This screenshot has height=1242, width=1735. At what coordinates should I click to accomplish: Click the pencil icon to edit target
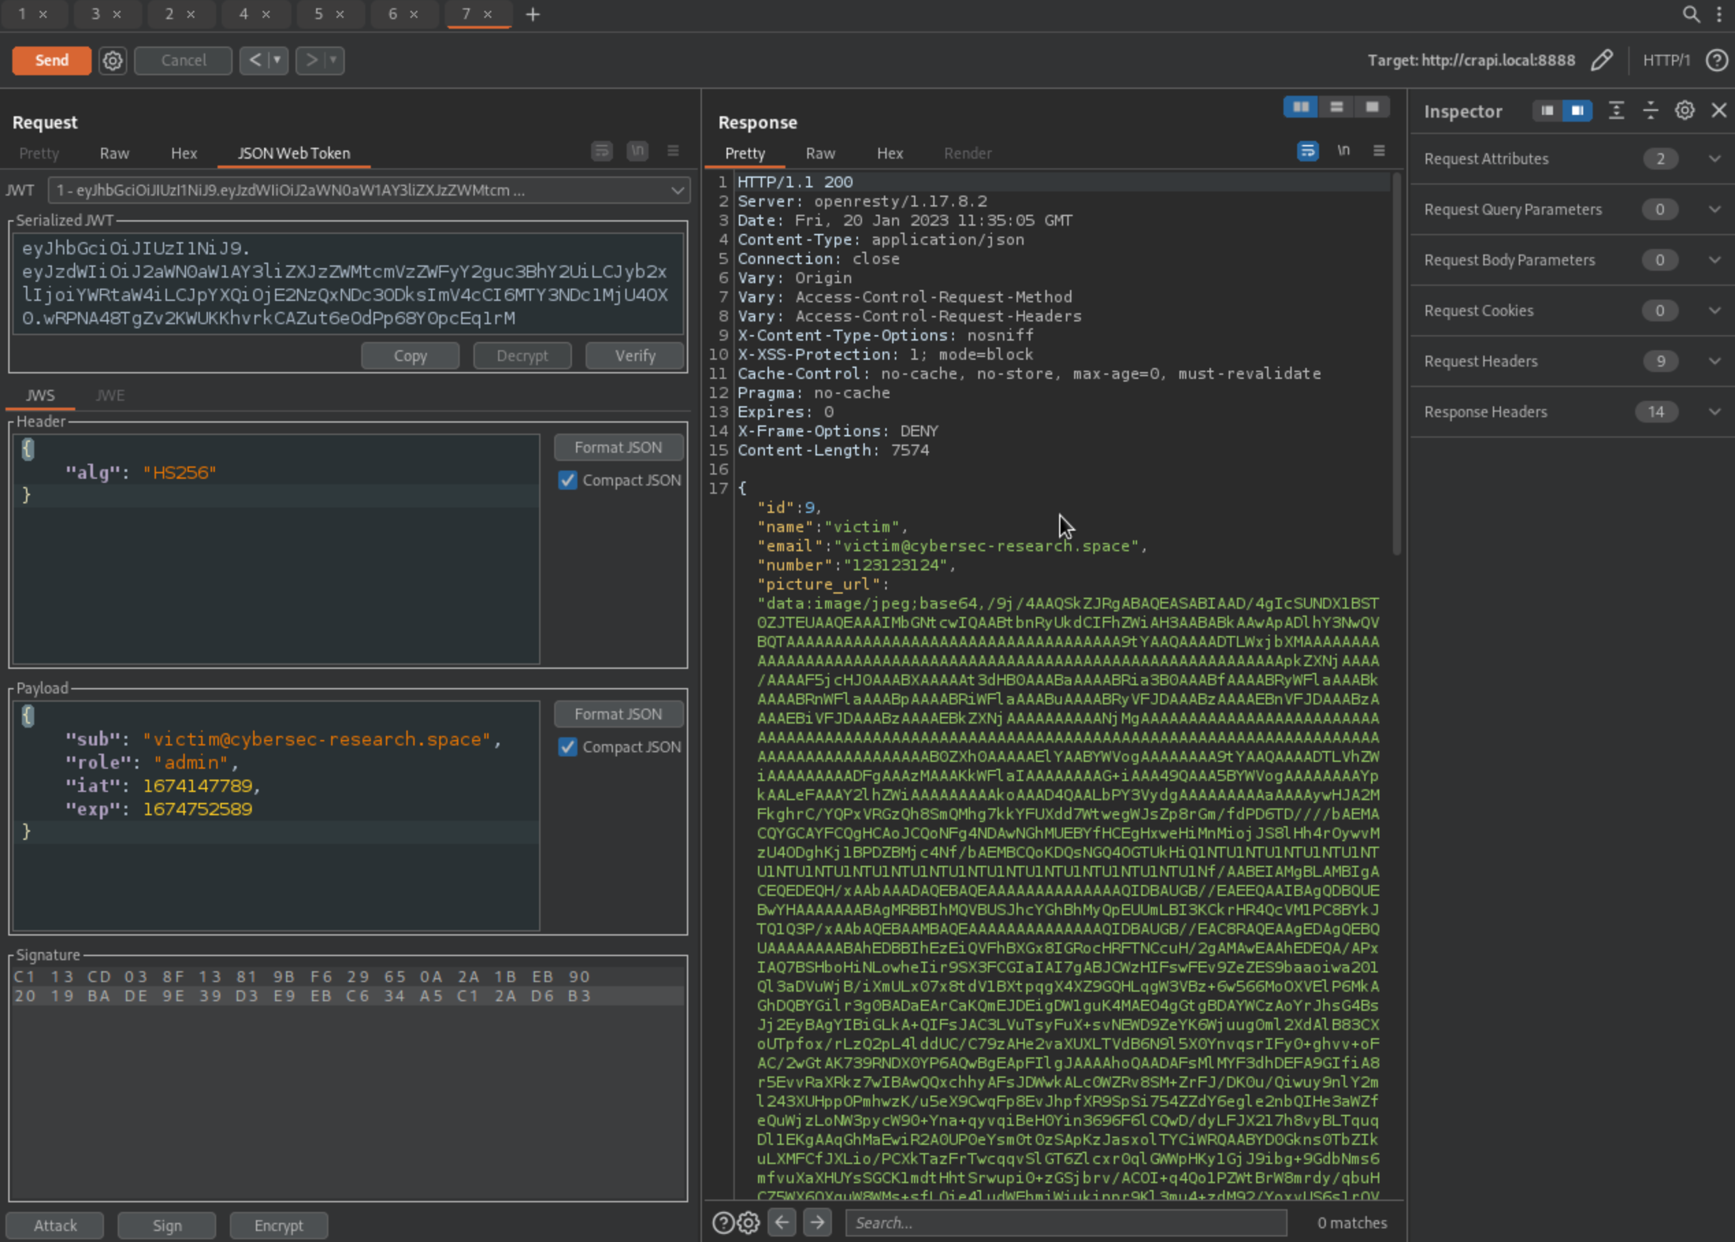[1601, 60]
